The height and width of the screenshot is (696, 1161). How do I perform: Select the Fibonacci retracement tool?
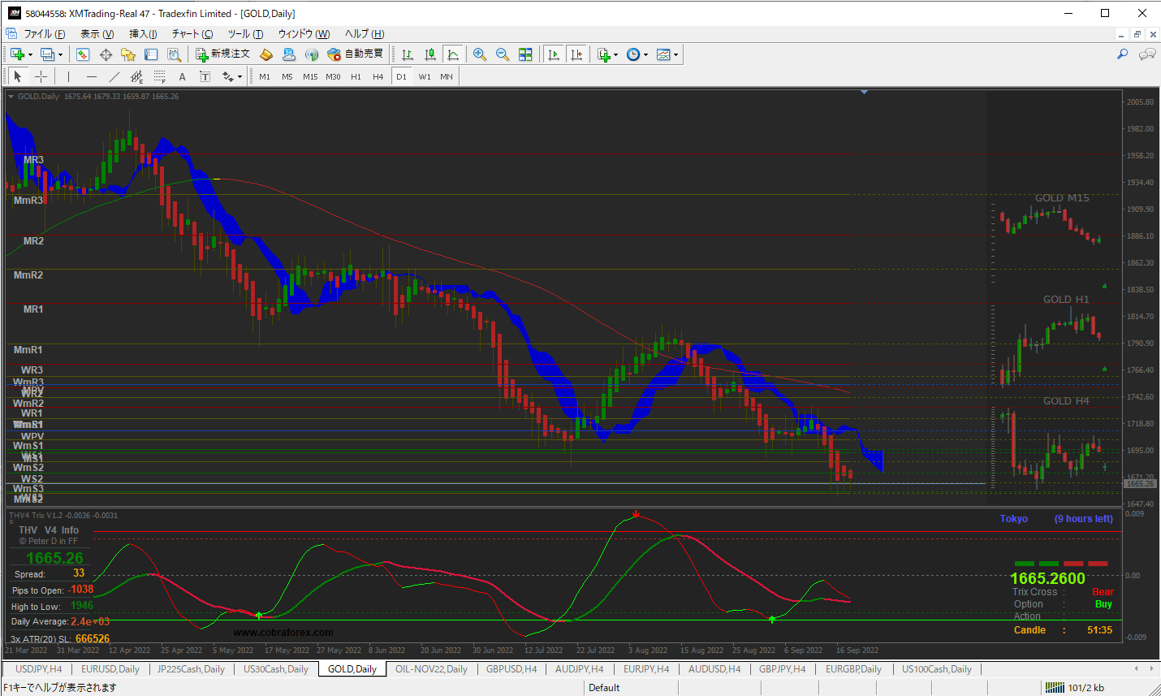tap(160, 76)
